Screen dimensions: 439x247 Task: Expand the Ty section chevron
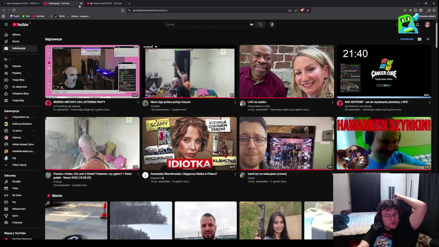pyautogui.click(x=9, y=59)
